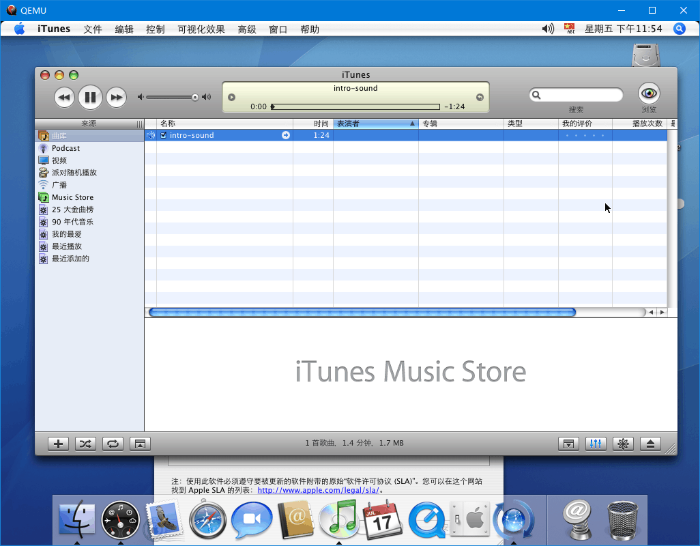Open the Apple menu
Screen dimensions: 700x546
click(x=19, y=29)
